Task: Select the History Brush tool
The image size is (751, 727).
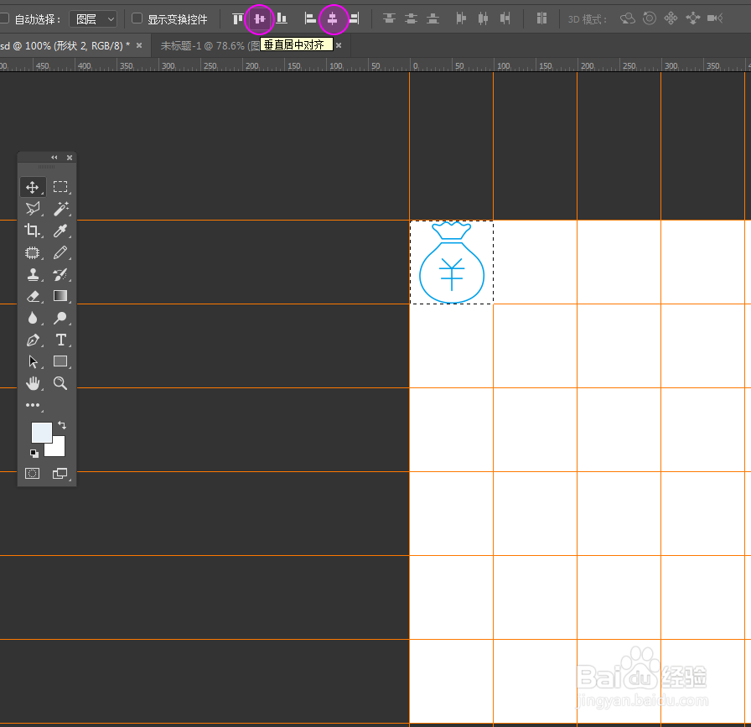Action: [x=60, y=274]
